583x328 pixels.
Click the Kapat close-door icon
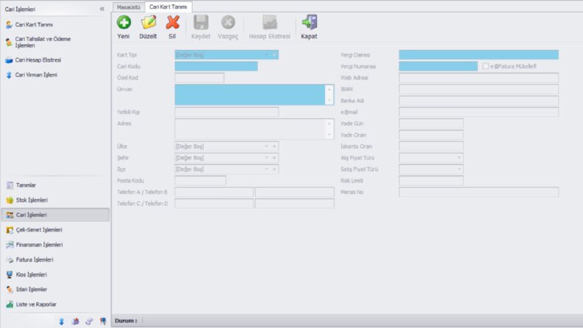[x=310, y=22]
